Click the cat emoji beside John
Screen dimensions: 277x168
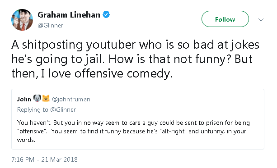(46, 99)
